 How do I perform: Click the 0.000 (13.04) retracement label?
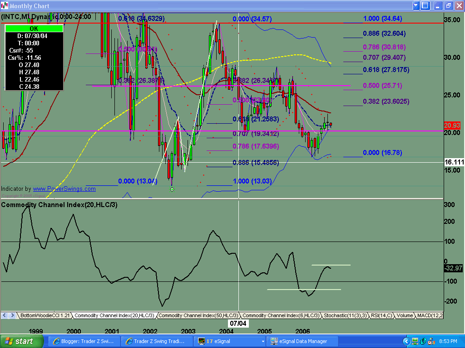point(138,181)
